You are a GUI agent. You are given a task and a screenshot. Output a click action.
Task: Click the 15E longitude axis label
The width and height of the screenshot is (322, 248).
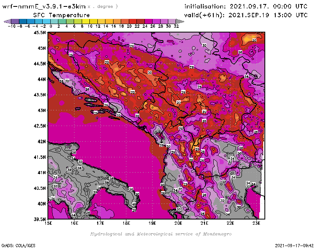(x=48, y=224)
